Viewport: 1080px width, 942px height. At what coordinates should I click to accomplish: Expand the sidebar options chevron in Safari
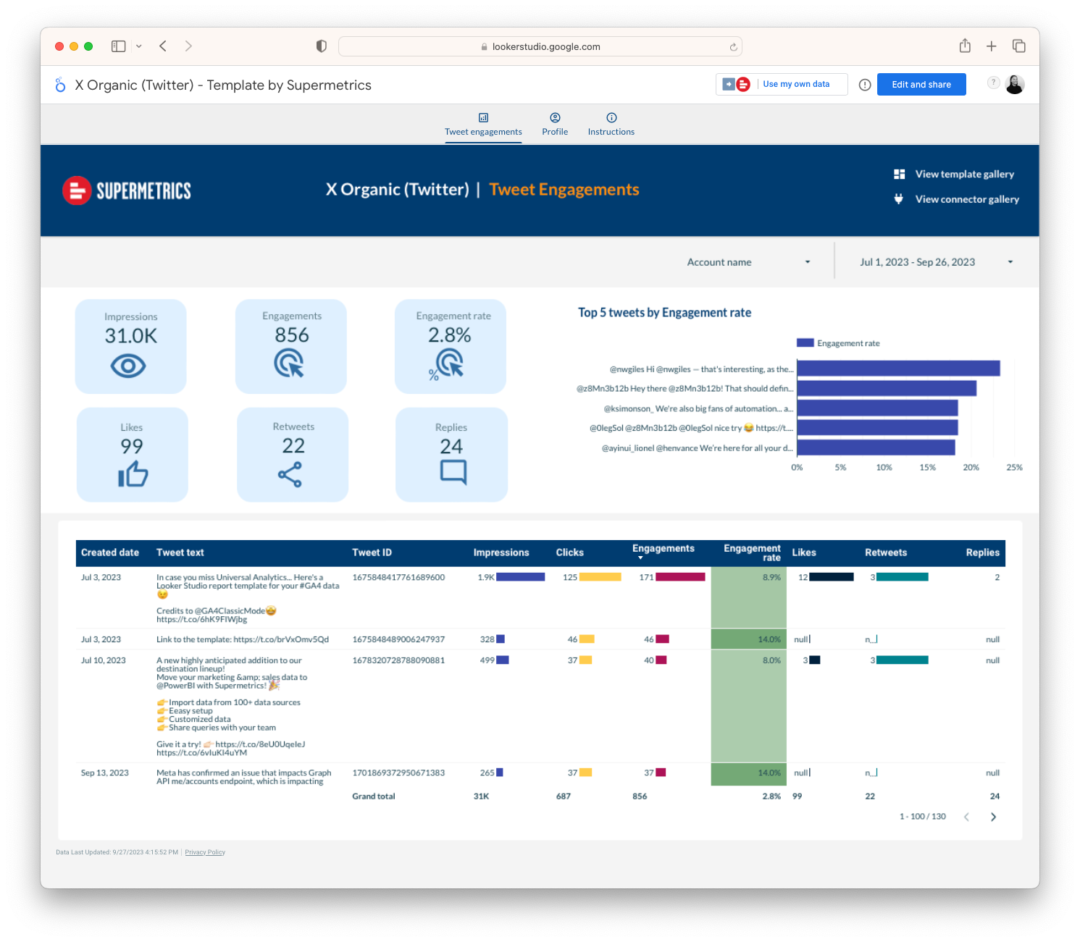pyautogui.click(x=139, y=46)
